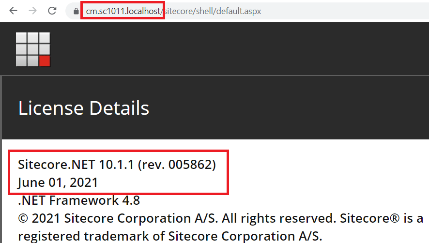The width and height of the screenshot is (429, 243).
Task: Click empty area of dark header bar
Action: [x=242, y=48]
